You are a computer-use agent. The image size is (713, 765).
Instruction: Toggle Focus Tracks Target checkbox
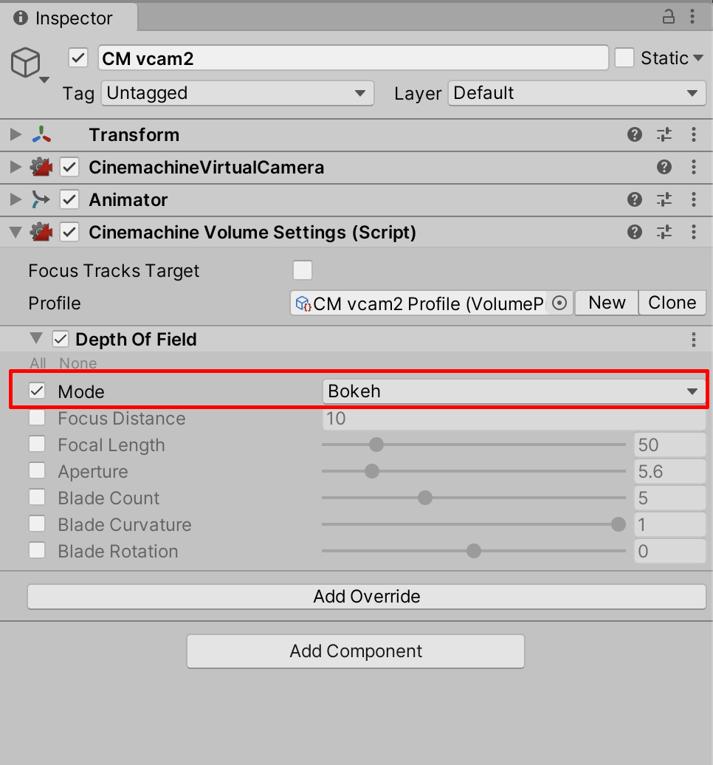coord(303,271)
